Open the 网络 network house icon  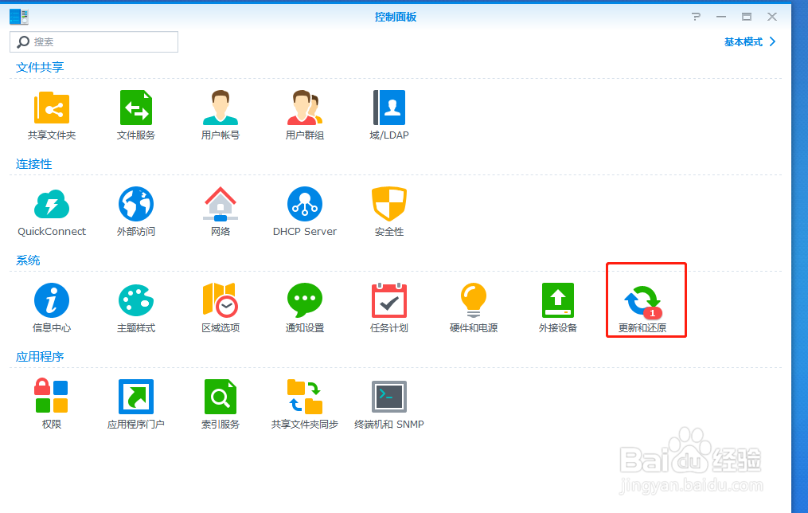(x=221, y=204)
